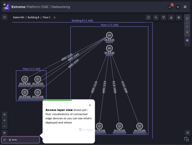The image size is (192, 145).
Task: Click the eth0 - 1:4 A link label
Action: tap(73, 57)
